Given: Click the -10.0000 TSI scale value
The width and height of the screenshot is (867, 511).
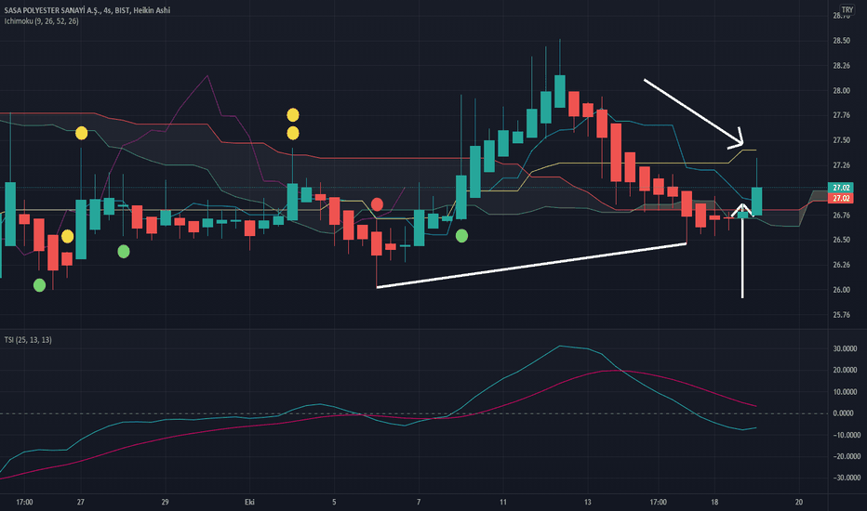Looking at the screenshot, I should pyautogui.click(x=847, y=436).
